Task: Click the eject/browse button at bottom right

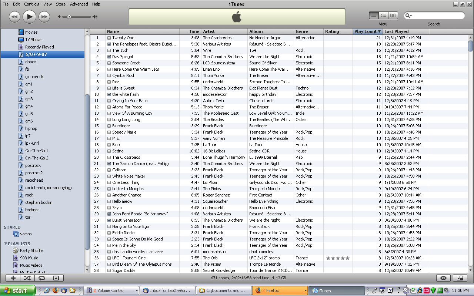Action: point(460,278)
